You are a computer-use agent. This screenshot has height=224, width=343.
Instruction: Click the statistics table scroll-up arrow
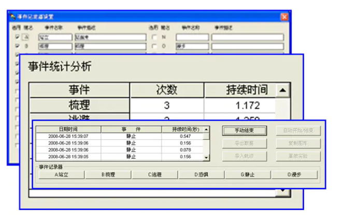pos(282,90)
